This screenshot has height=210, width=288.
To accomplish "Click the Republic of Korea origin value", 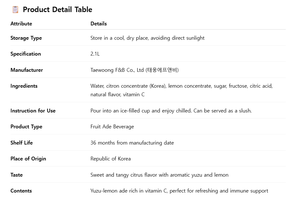I will [x=111, y=159].
